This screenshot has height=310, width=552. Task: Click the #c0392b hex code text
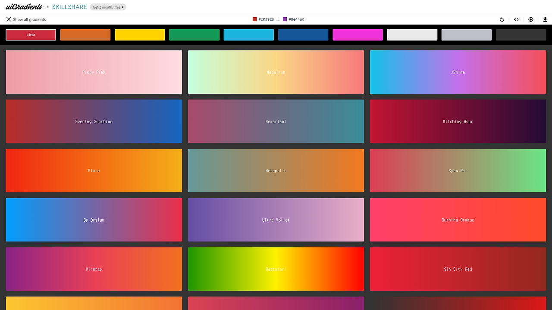(x=266, y=19)
